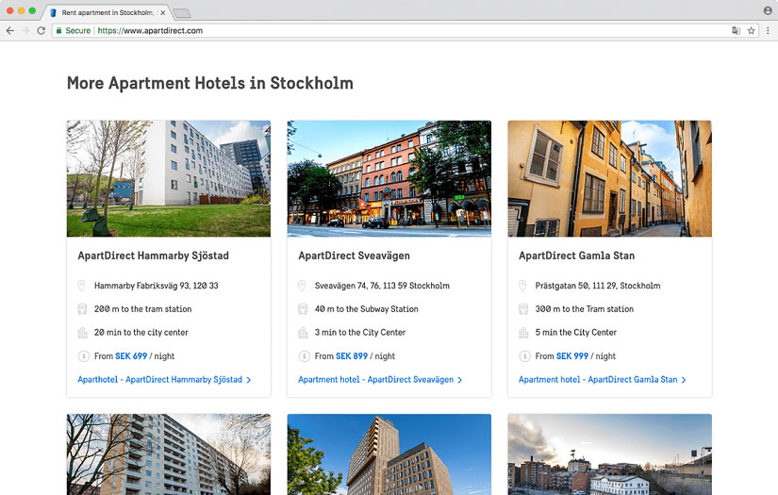This screenshot has width=778, height=495.
Task: Click '200 m to the tram station' text
Action: click(x=143, y=309)
